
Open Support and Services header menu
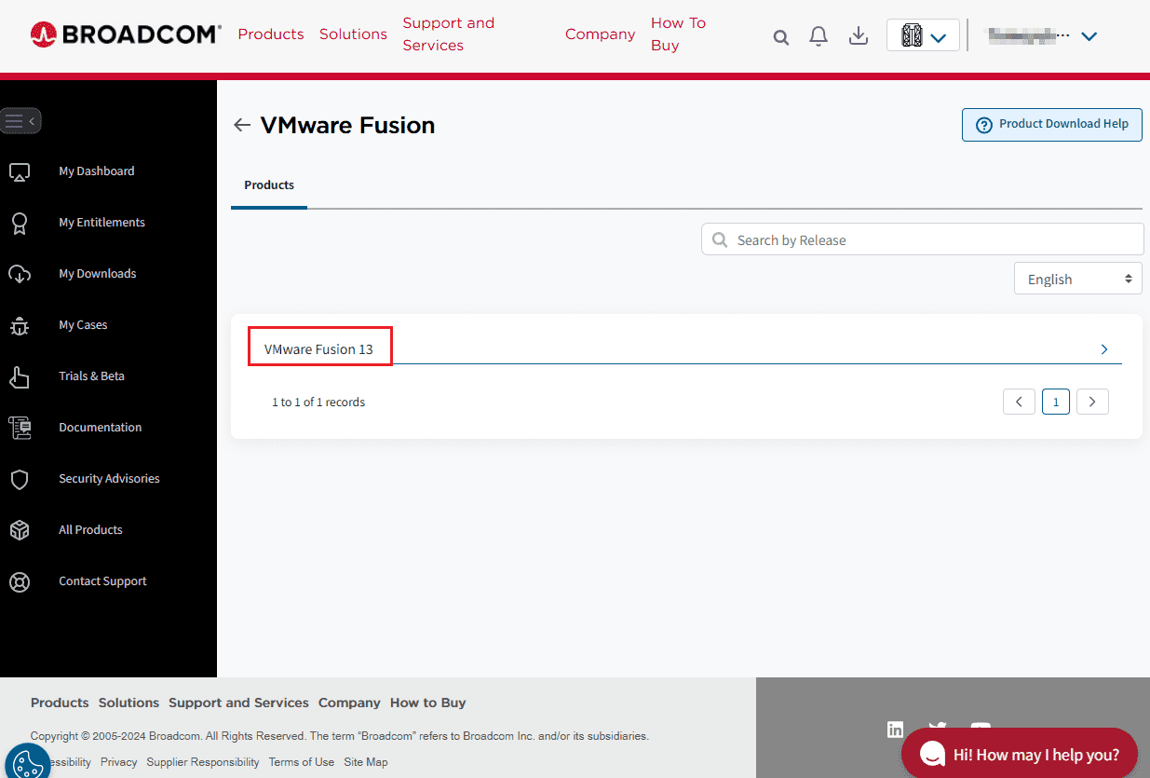[449, 34]
